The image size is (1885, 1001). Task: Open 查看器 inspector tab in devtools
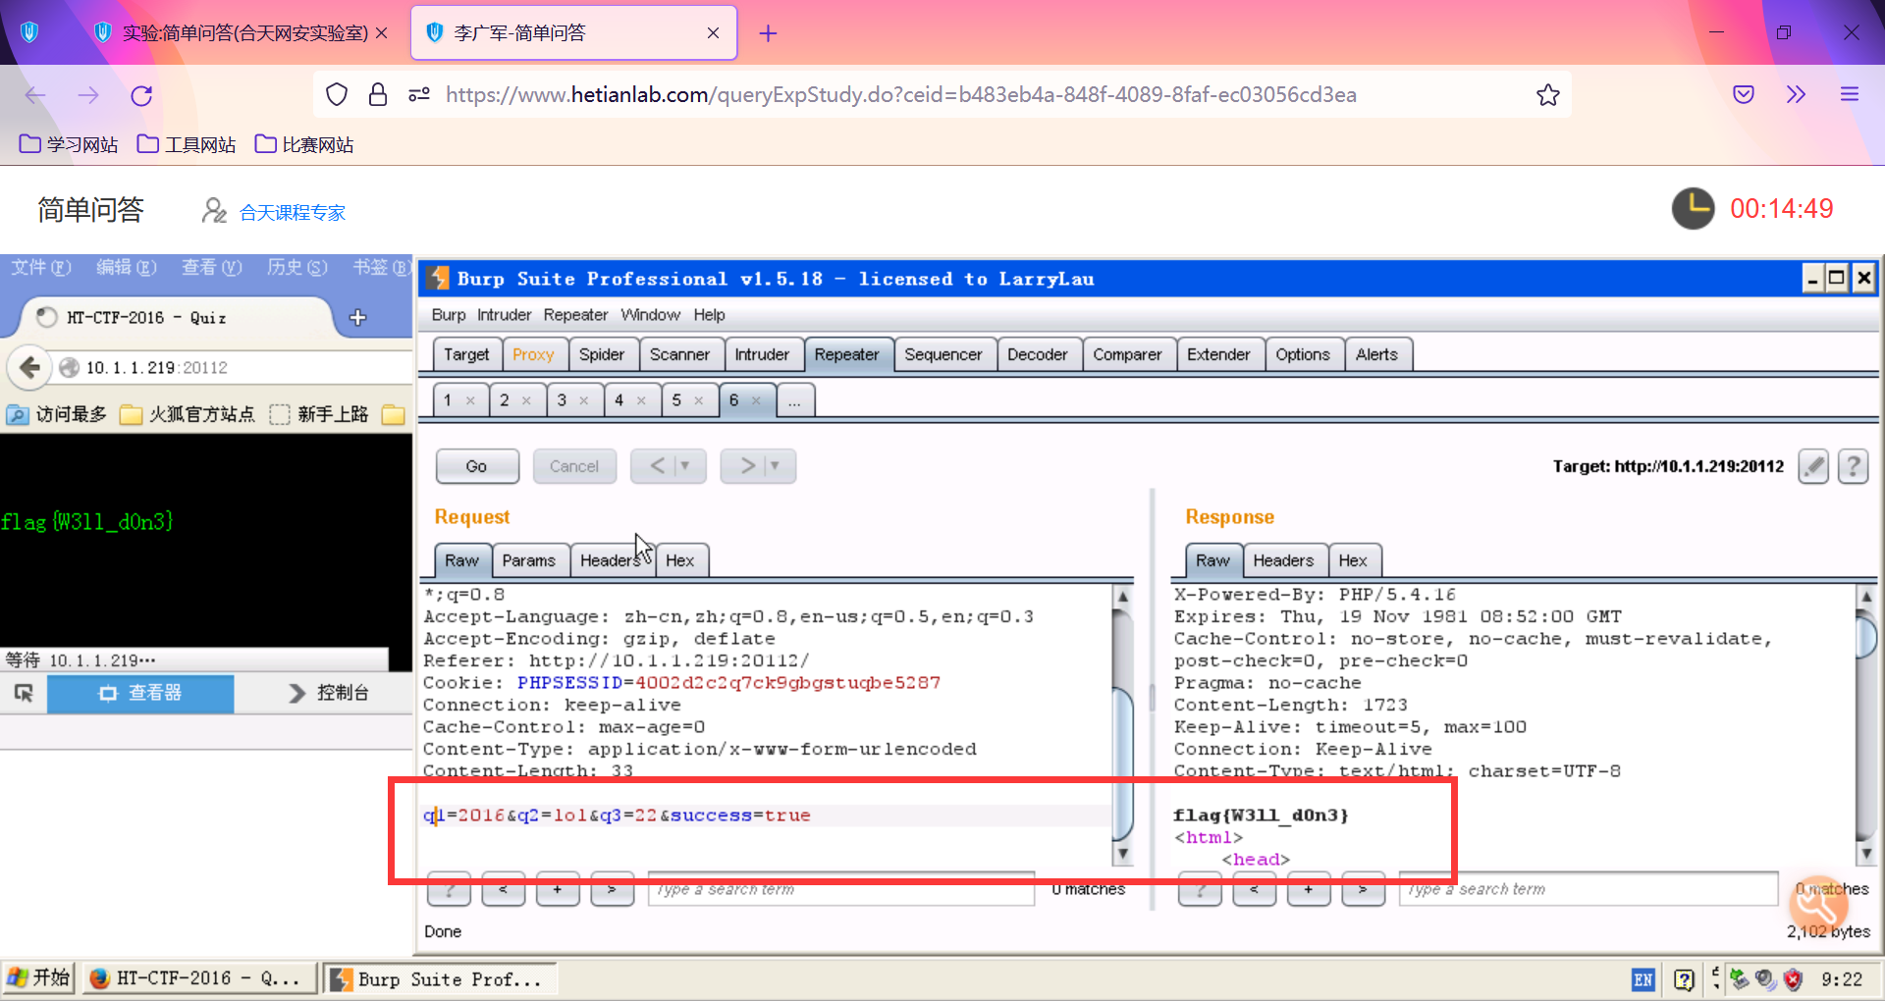click(140, 693)
